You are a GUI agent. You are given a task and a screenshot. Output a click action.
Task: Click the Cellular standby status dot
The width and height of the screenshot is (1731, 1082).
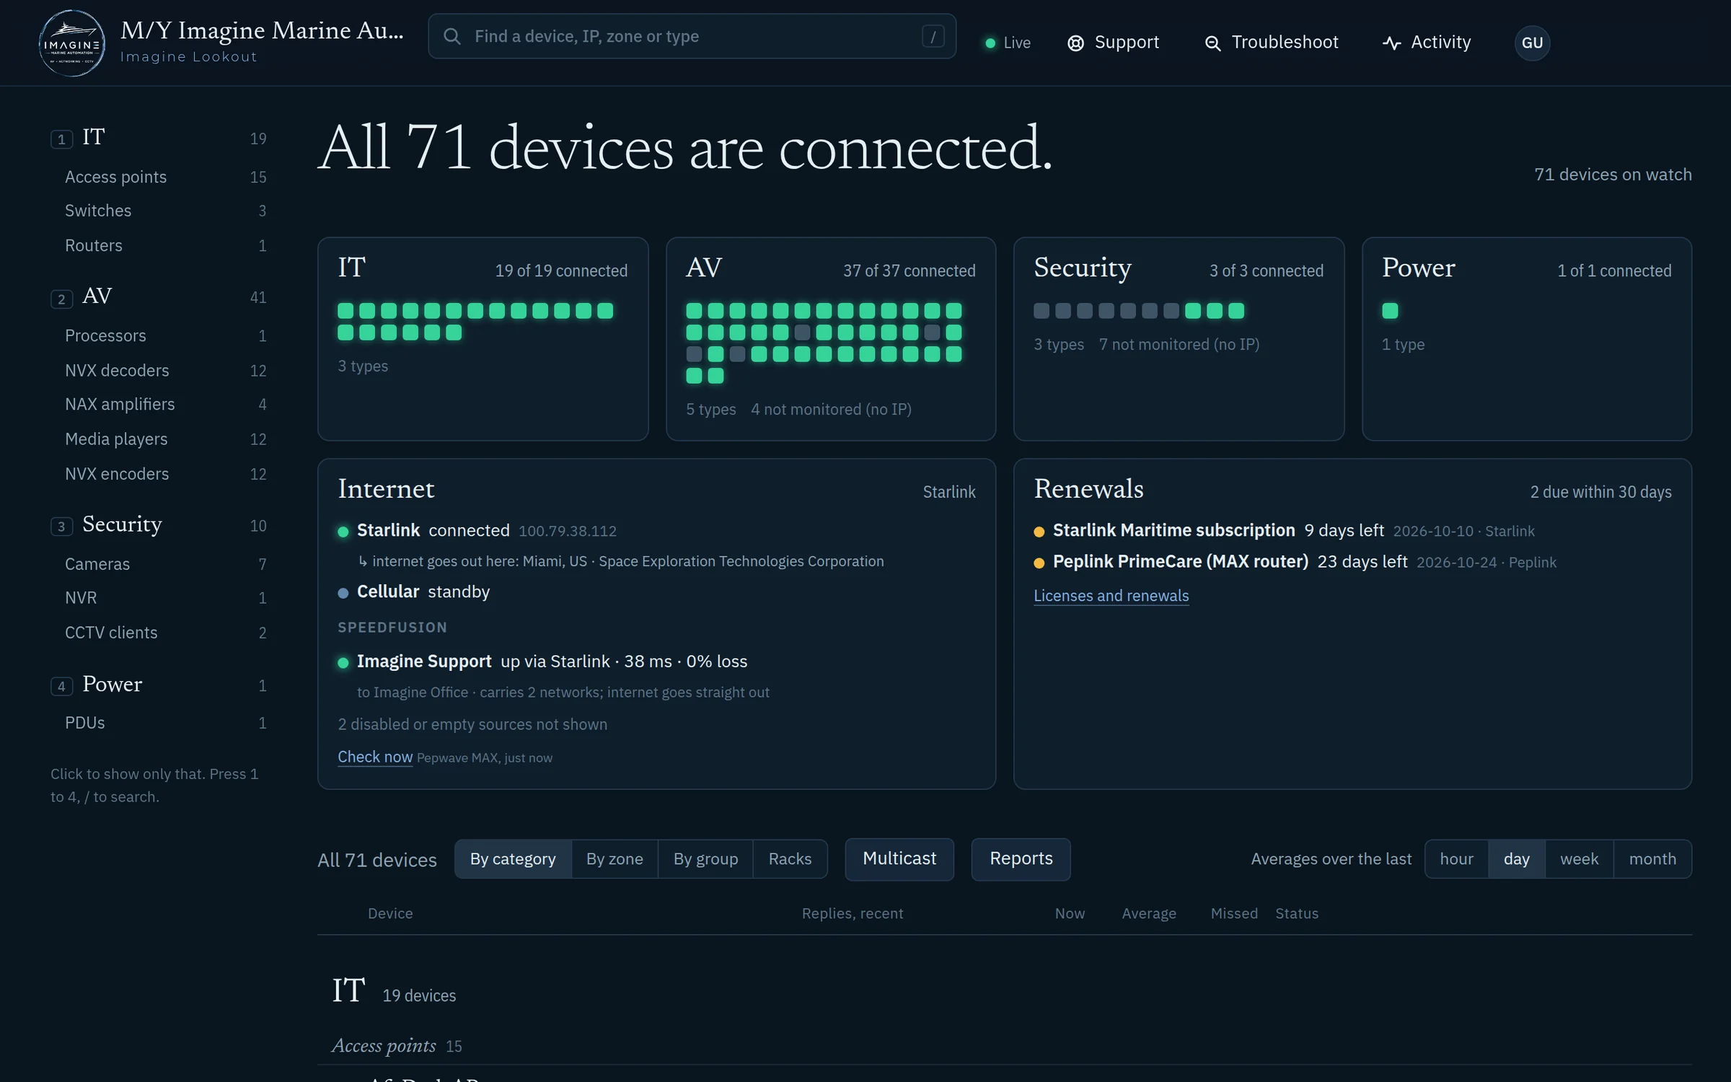tap(343, 593)
